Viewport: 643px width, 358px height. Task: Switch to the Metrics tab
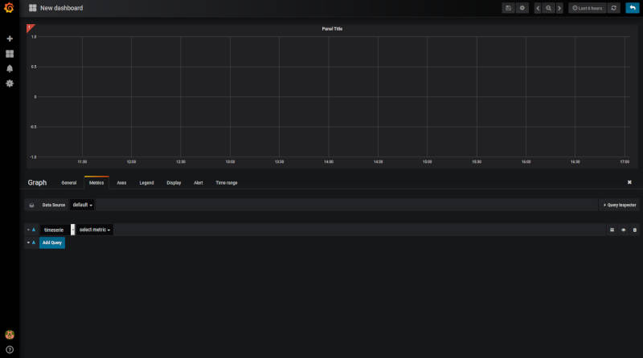(96, 183)
